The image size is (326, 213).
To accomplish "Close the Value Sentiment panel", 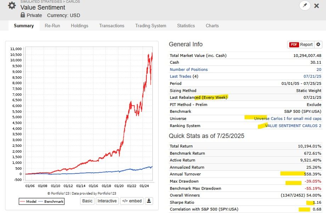I will point(316,6).
